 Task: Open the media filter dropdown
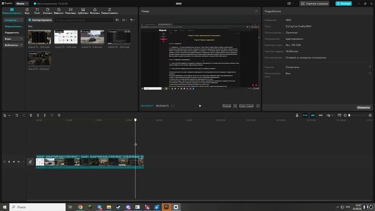pos(132,20)
